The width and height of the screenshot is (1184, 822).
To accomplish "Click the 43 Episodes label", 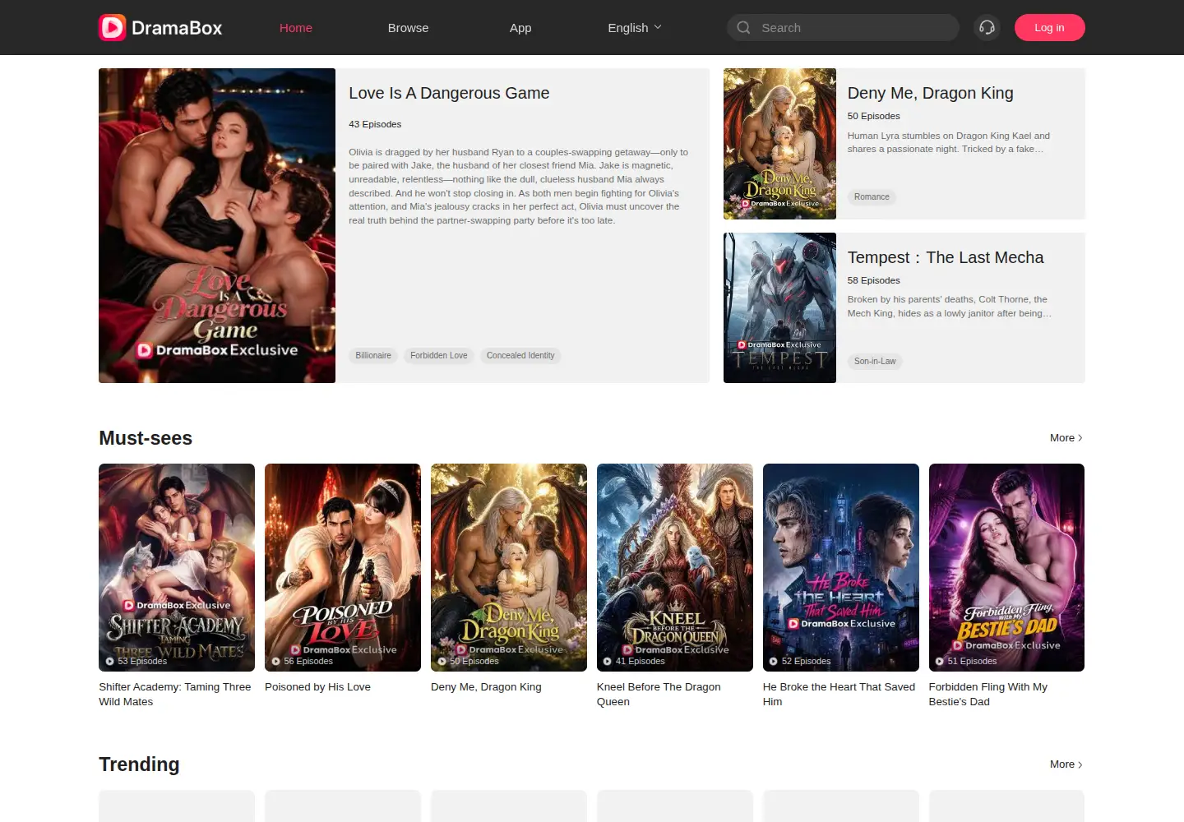I will (x=375, y=125).
